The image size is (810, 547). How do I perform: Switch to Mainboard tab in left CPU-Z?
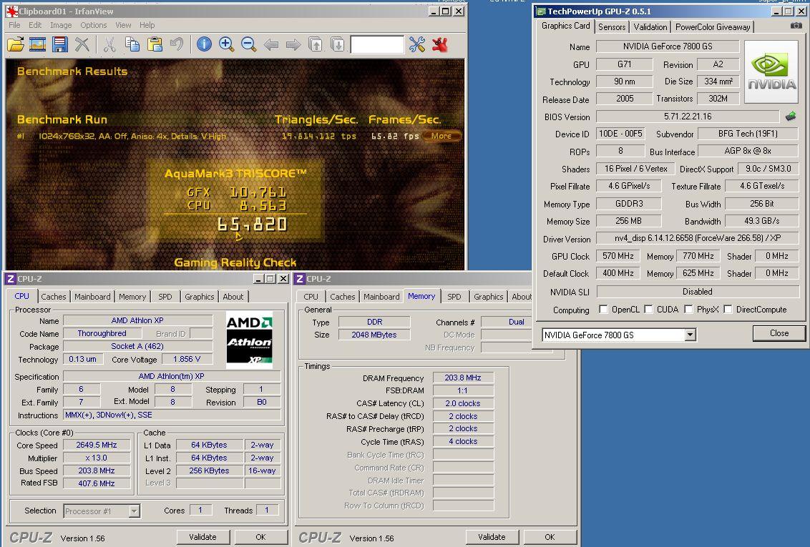click(x=92, y=297)
